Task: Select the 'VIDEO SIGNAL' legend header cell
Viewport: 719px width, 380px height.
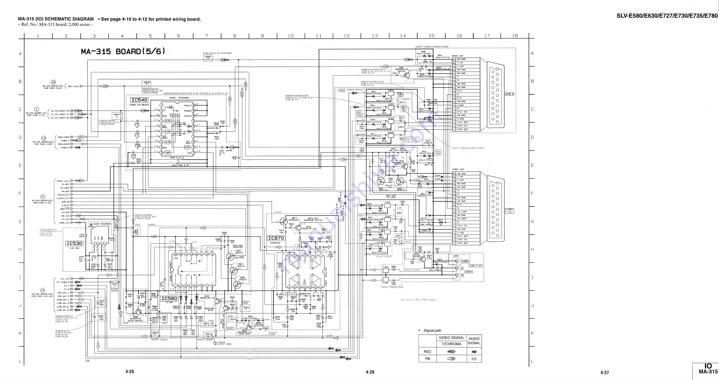Action: click(452, 338)
